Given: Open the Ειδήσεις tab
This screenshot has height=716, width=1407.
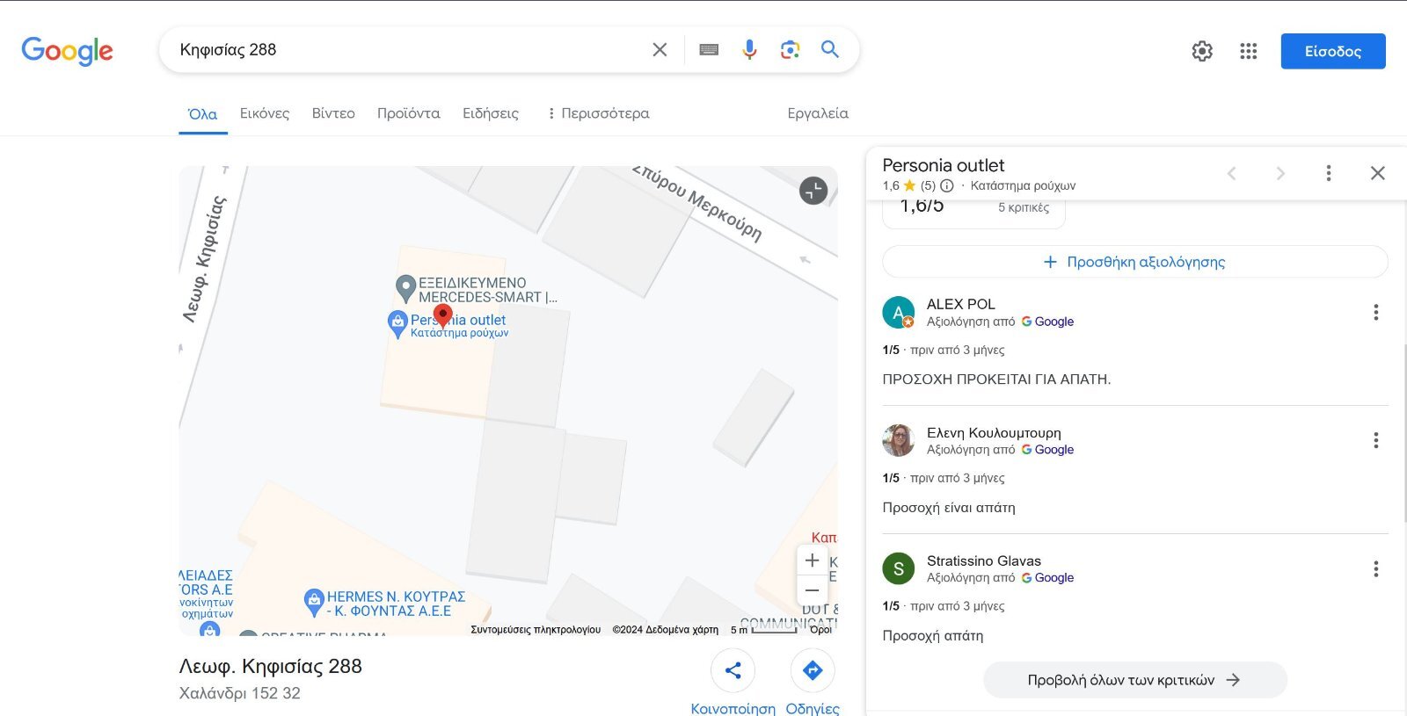Looking at the screenshot, I should click(491, 113).
